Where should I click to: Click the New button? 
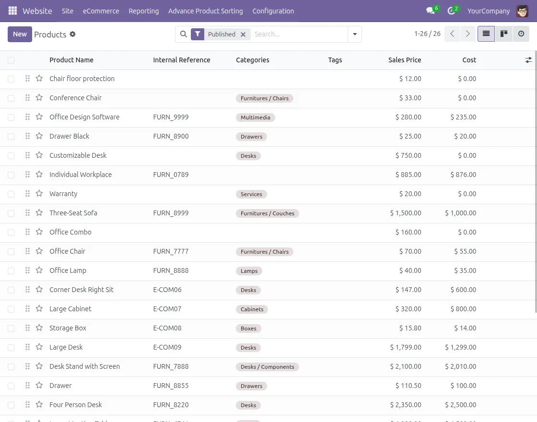[20, 34]
